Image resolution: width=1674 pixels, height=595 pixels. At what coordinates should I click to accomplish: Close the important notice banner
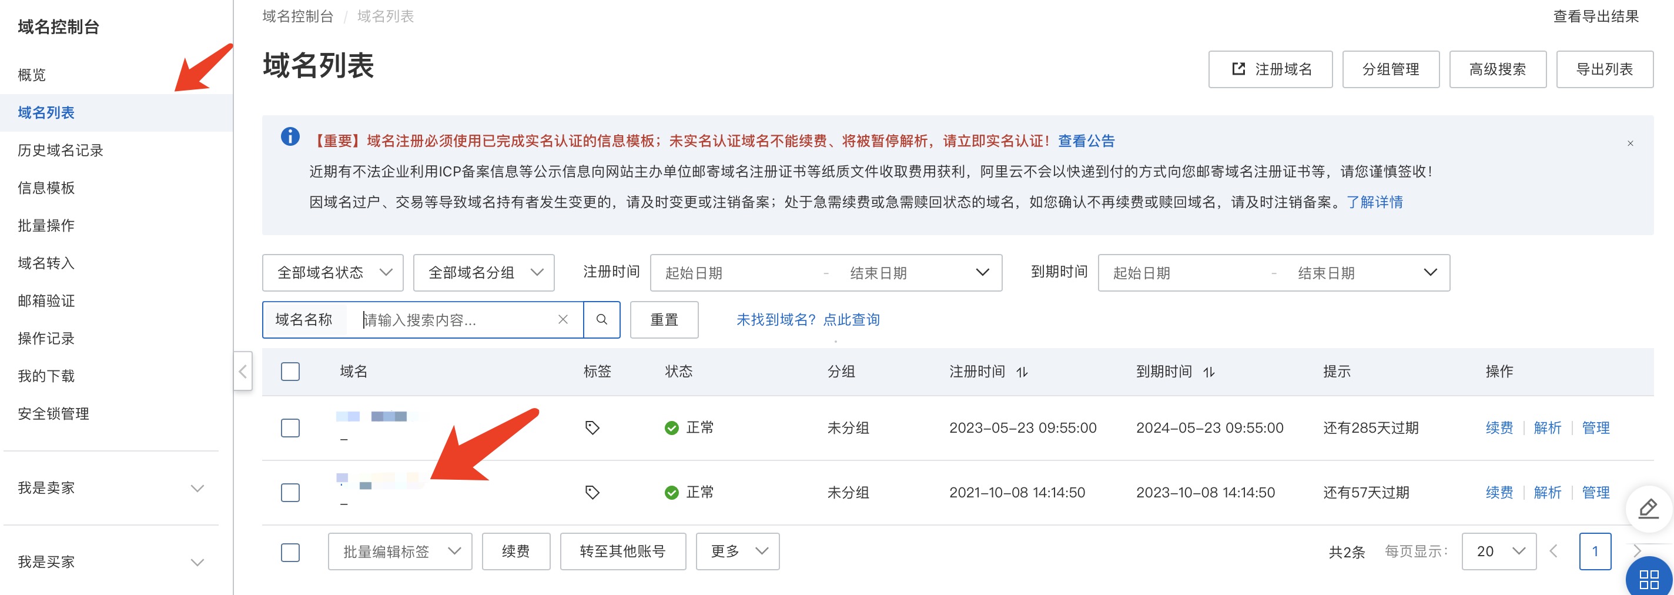click(x=1631, y=143)
